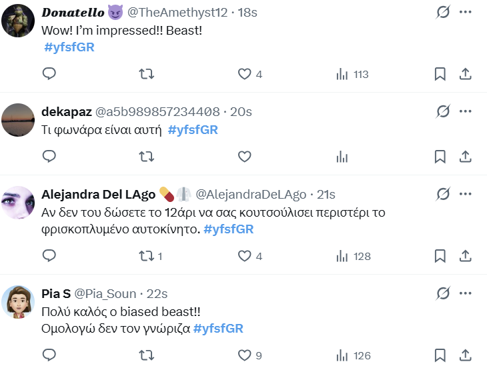The image size is (487, 372).
Task: Share Pia S's tweet
Action: point(466,355)
